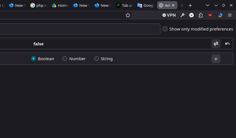The image size is (236, 138).
Task: Open the round V extension icon
Action: [191, 15]
